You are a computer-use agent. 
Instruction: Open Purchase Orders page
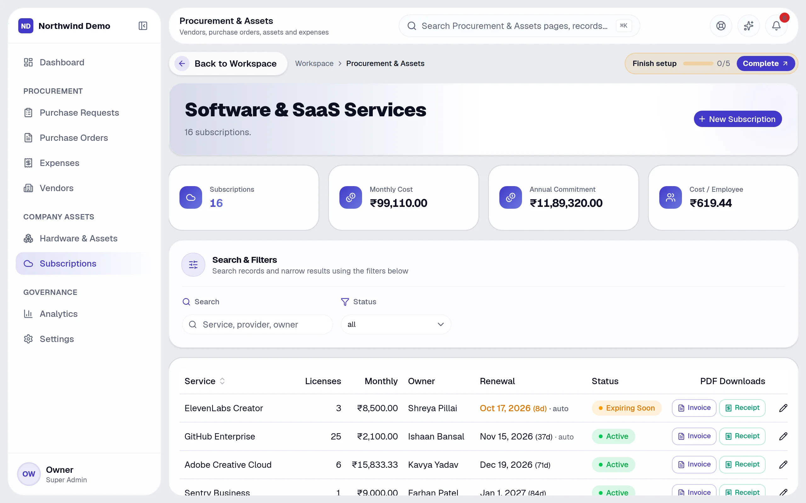(84, 138)
